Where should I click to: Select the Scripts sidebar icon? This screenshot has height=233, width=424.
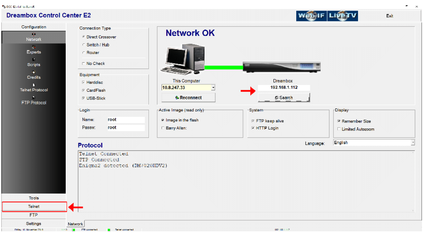34,60
